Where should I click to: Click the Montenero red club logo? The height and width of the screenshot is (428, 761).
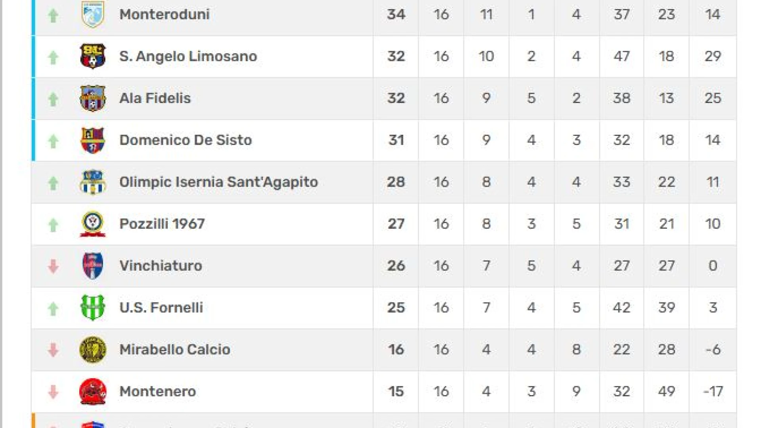coord(93,392)
